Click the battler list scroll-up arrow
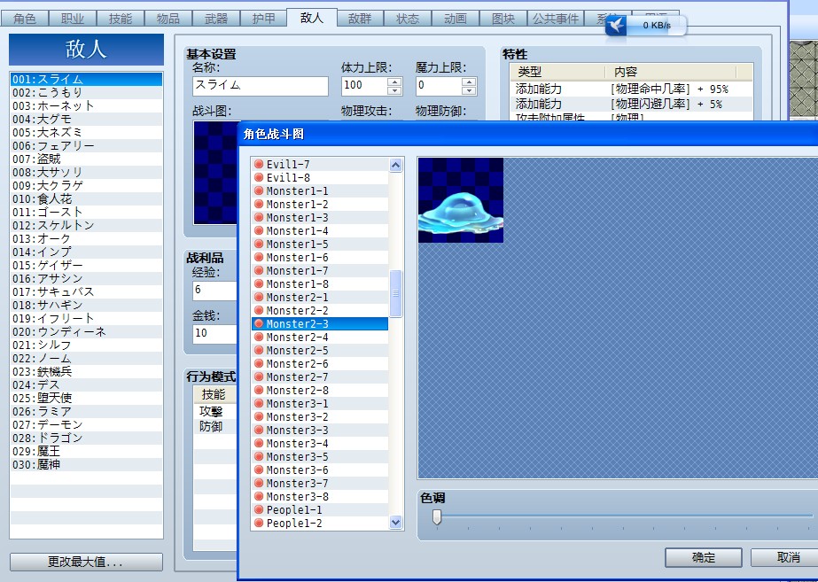Screen dimensions: 818x582 [395, 166]
